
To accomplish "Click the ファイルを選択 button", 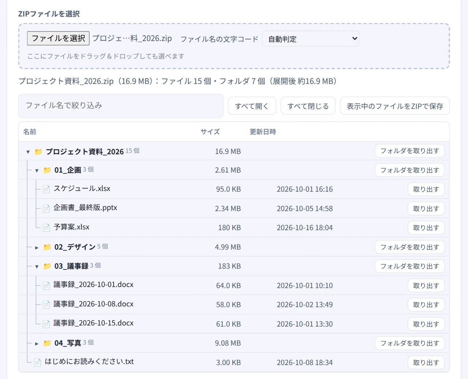I will 58,38.
